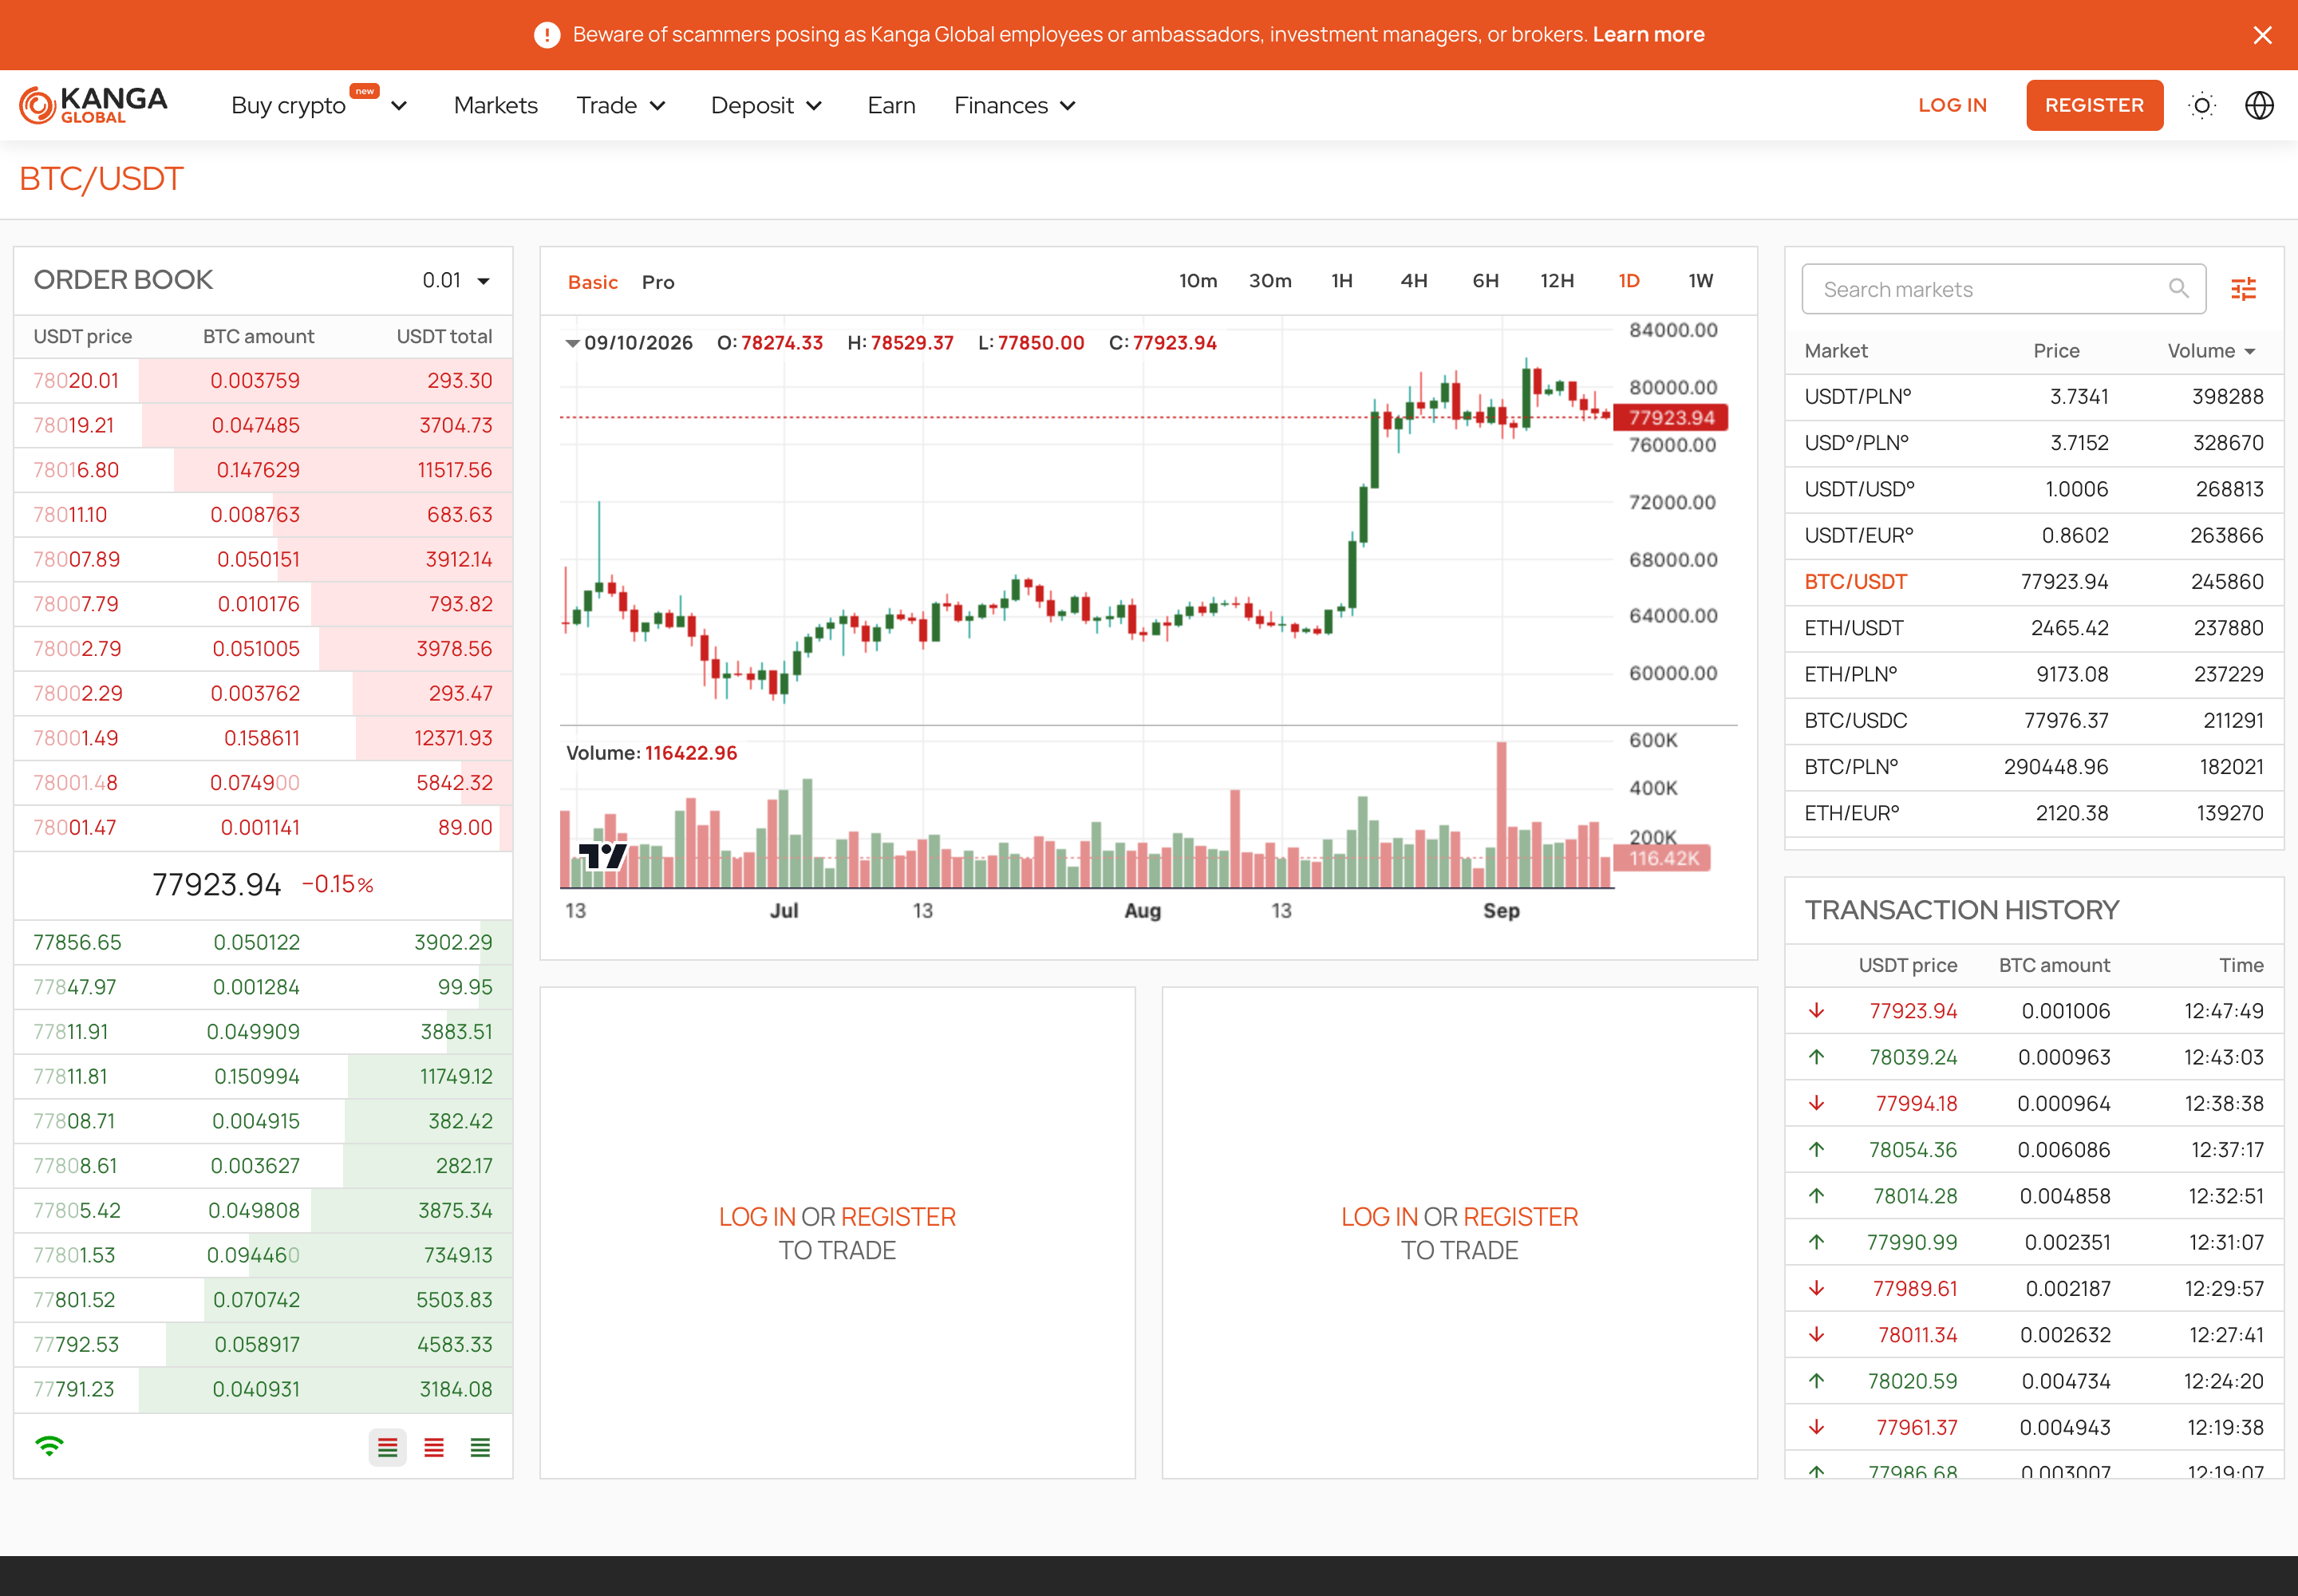Go to Kanga Global home logo

pyautogui.click(x=93, y=105)
